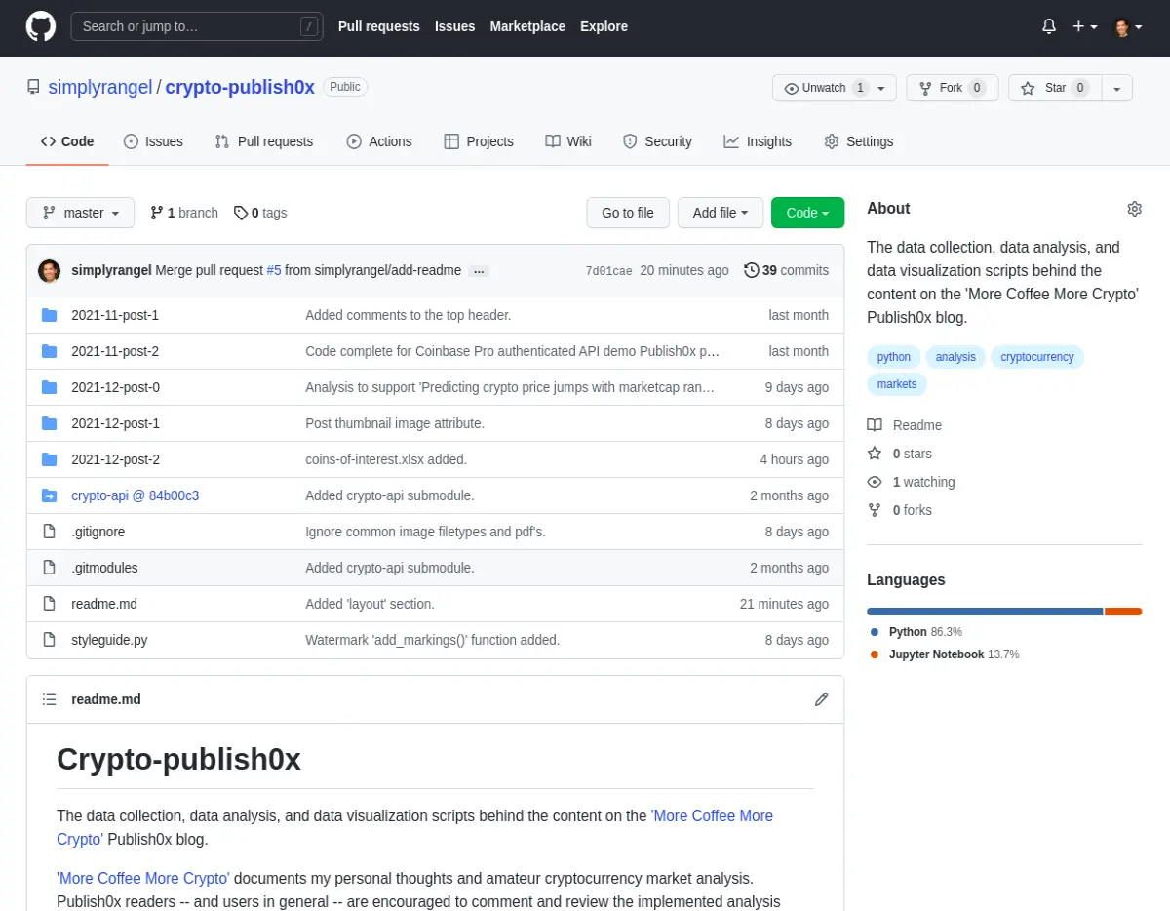Open the styleguide.py file
1170x911 pixels.
(109, 640)
